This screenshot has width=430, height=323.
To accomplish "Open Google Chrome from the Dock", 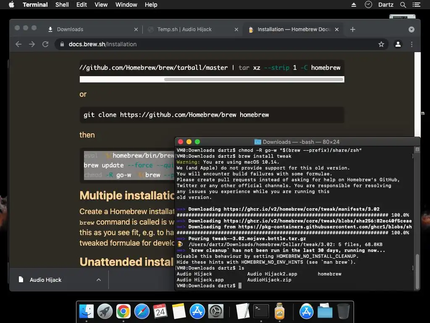I will [123, 312].
